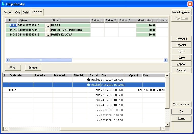Click drawing number 0409110907301E
The width and height of the screenshot is (194, 134).
tap(31, 30)
